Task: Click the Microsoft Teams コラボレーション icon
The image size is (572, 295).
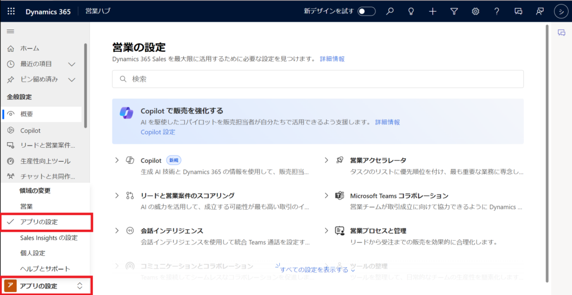Action: pos(339,196)
